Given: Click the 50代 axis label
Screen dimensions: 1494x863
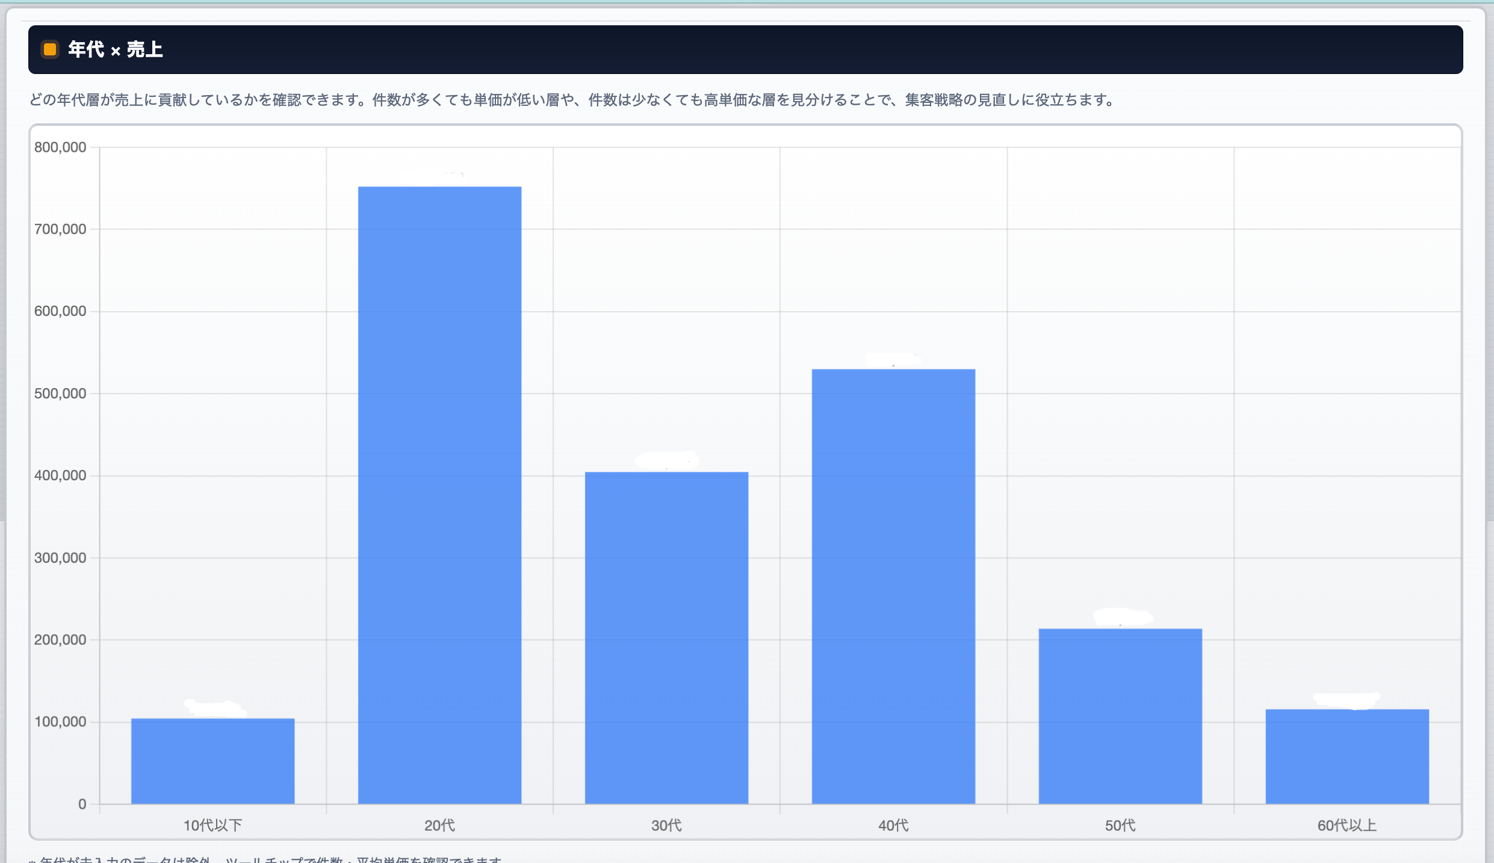Looking at the screenshot, I should click(1120, 826).
